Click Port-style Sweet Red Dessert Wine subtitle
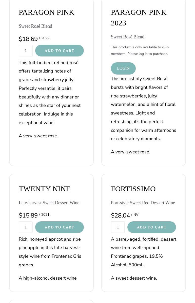Viewport: 195px width, 303px height. 143,203
